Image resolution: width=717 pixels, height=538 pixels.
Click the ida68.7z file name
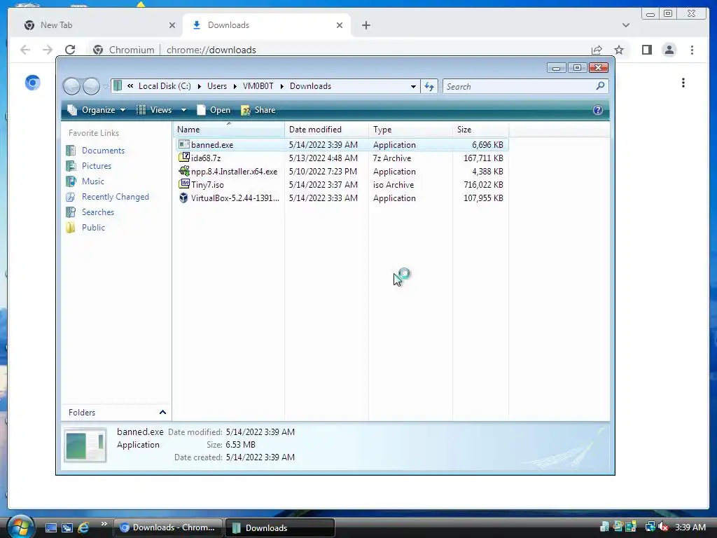tap(206, 158)
